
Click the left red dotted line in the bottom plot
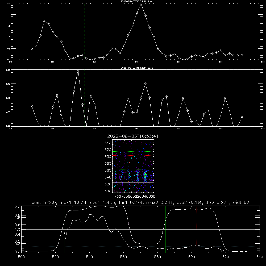click(x=91, y=229)
